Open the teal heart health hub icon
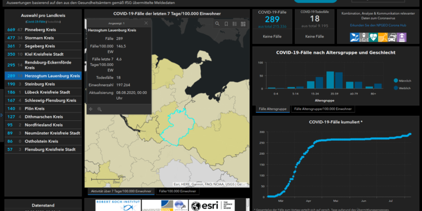This screenshot has height=211, width=422. [373, 37]
